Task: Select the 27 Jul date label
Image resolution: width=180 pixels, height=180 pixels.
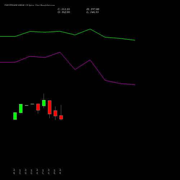Action: click(x=43, y=172)
